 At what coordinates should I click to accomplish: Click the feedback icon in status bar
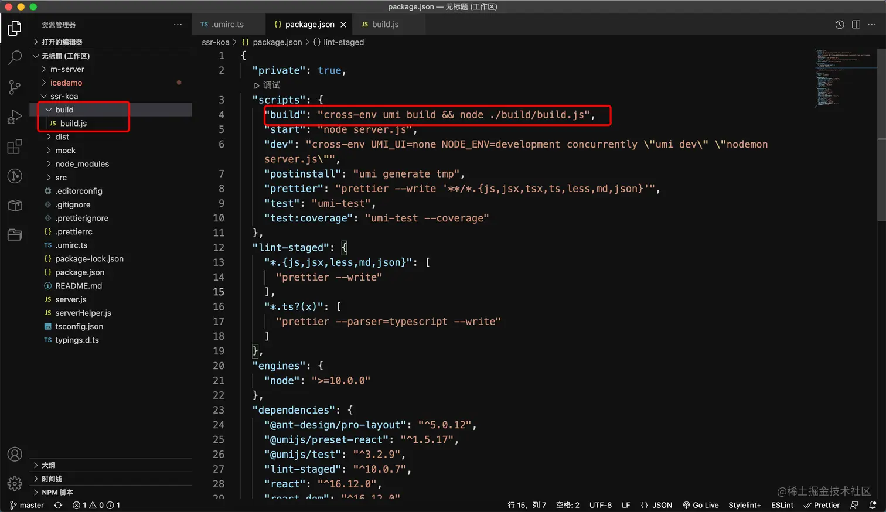point(854,505)
